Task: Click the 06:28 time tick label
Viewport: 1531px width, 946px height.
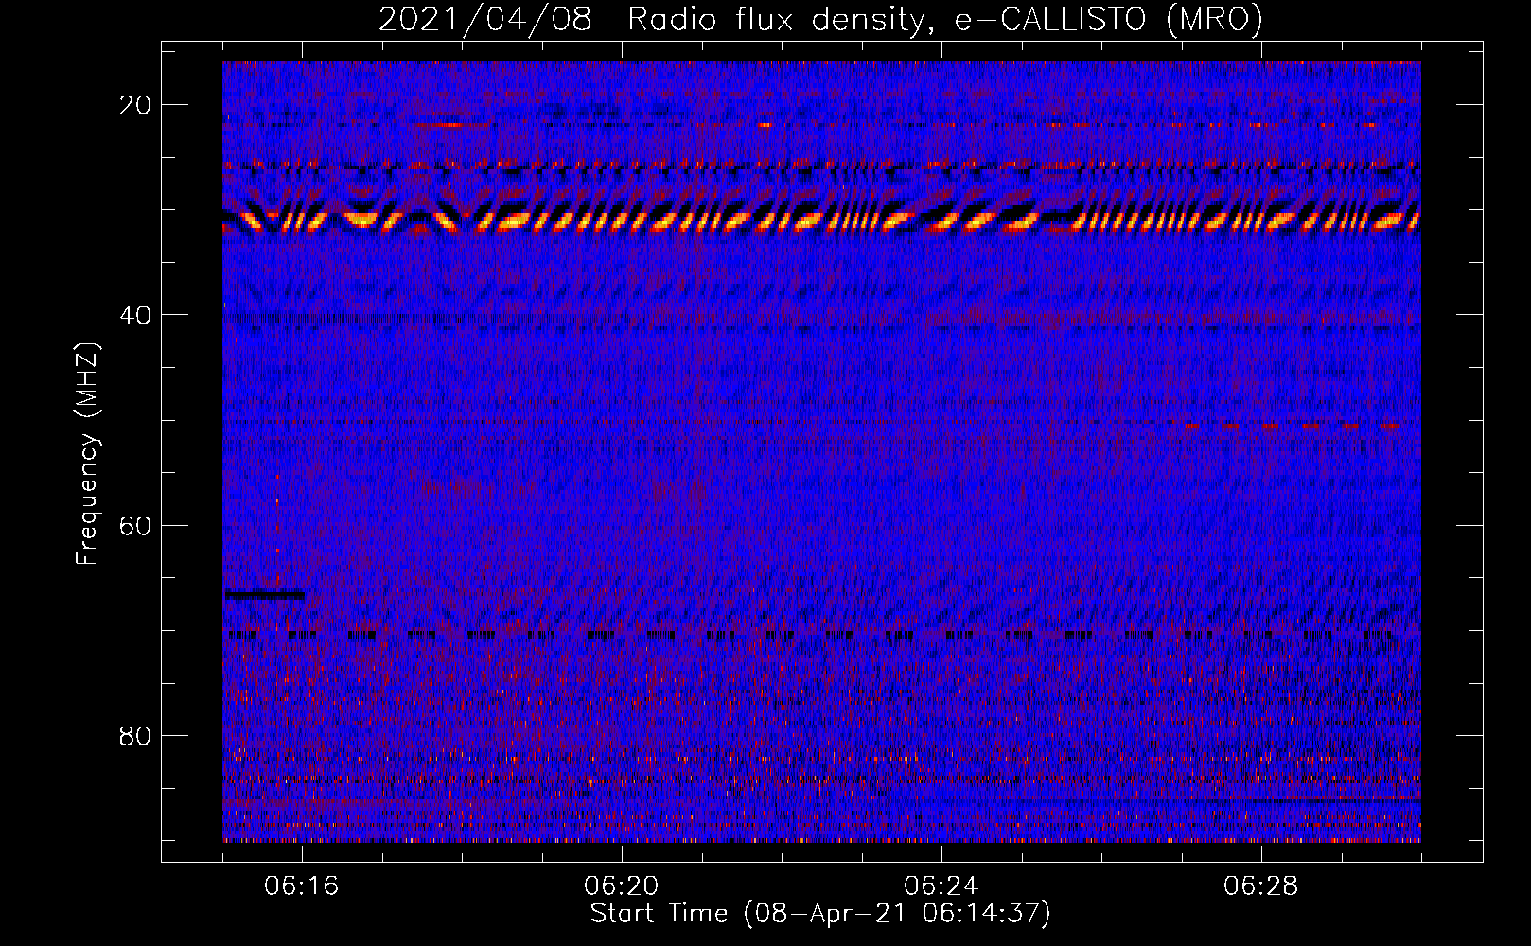Action: pyautogui.click(x=1261, y=886)
